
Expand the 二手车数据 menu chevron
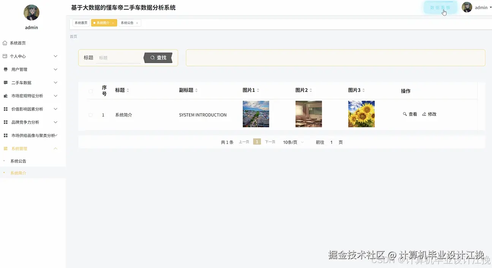click(55, 82)
